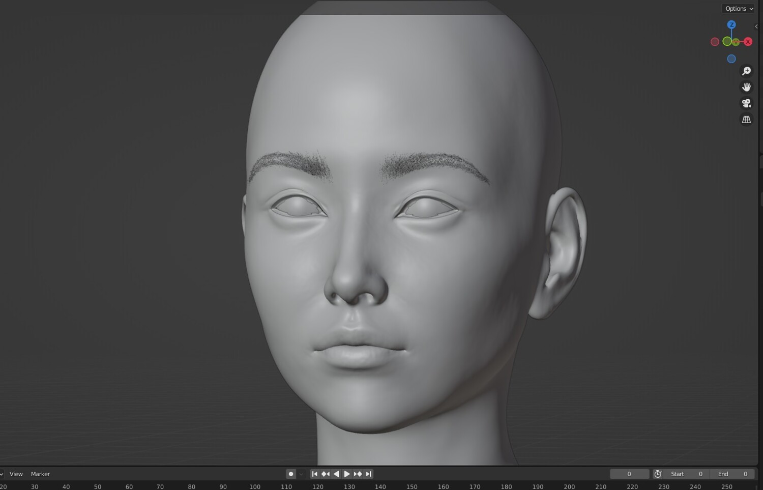763x490 pixels.
Task: Open the auto keyframing options dropdown
Action: click(301, 474)
